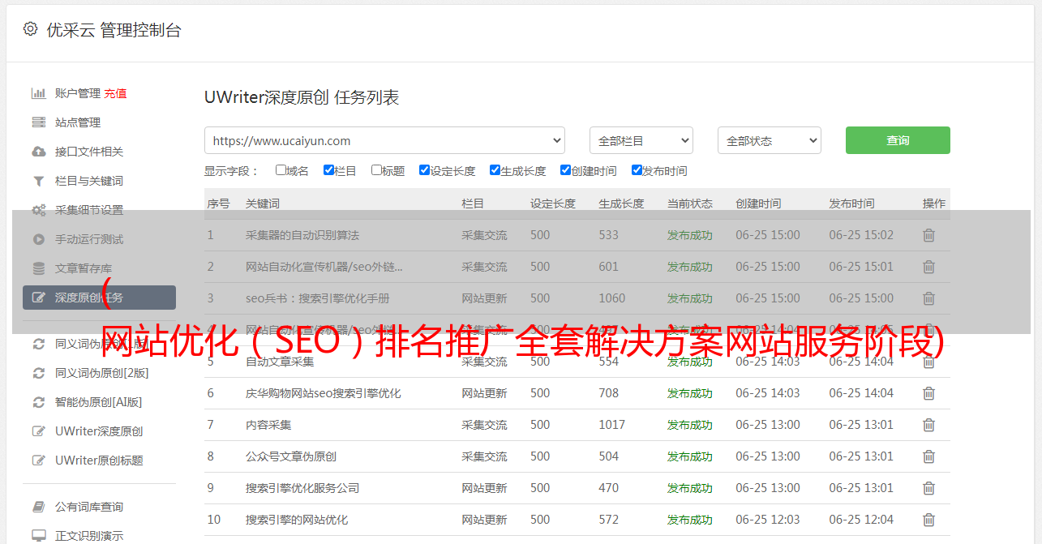Enable the 域名 display field checkbox
The height and width of the screenshot is (544, 1042).
[281, 170]
